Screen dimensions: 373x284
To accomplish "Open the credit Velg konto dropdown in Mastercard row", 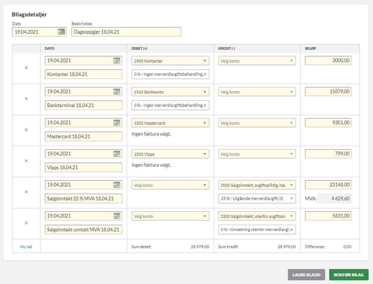I will [x=257, y=123].
